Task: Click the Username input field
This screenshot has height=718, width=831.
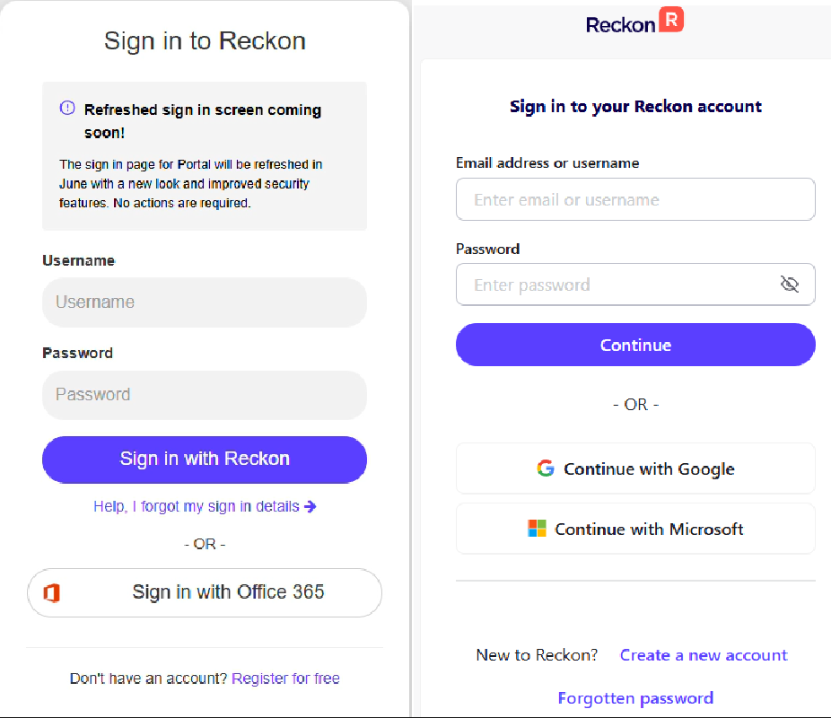Action: (205, 302)
